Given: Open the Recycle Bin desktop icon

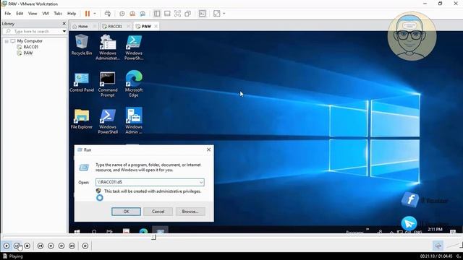Looking at the screenshot, I should click(x=82, y=45).
